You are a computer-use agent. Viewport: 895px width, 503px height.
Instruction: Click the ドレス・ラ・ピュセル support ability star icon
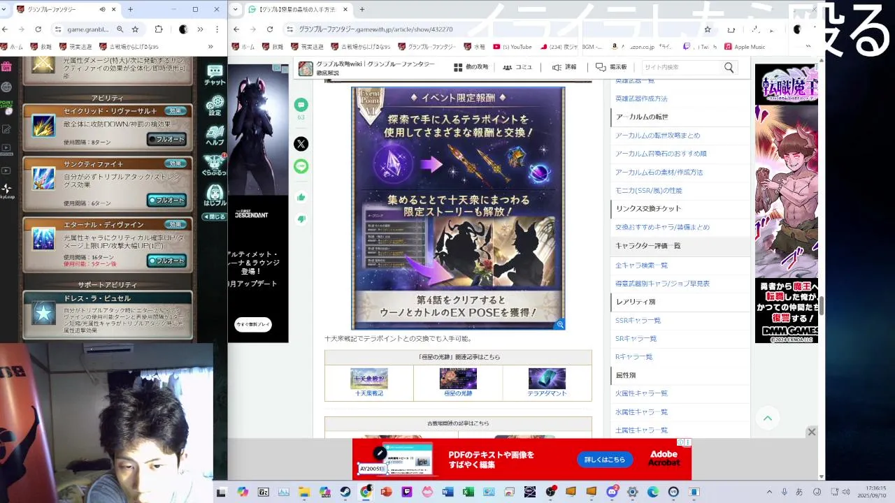coord(43,314)
